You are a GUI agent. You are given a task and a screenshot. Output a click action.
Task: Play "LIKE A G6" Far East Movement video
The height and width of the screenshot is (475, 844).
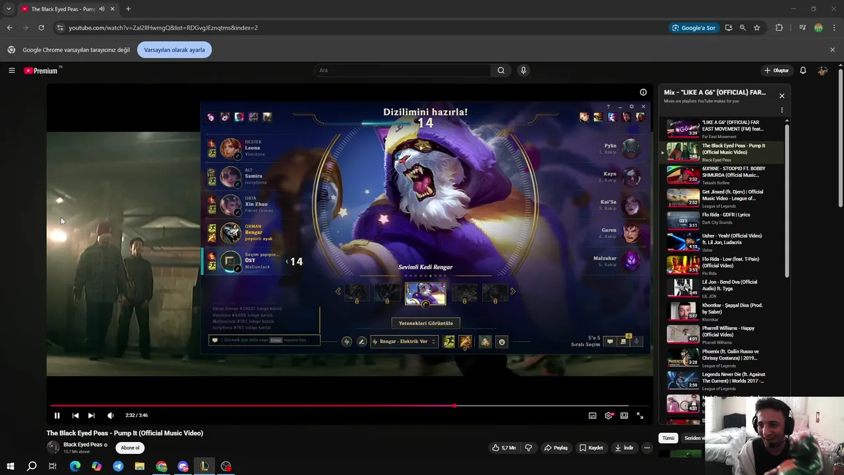point(722,129)
